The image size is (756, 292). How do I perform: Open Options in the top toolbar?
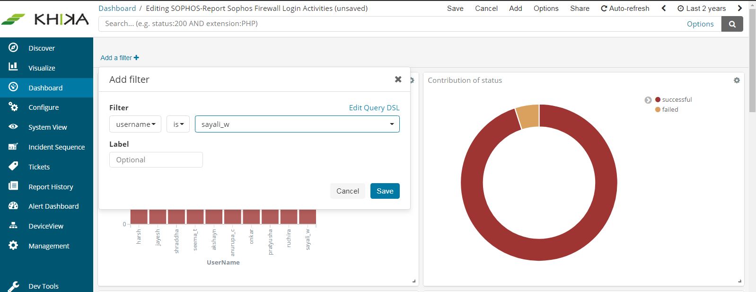click(x=546, y=8)
